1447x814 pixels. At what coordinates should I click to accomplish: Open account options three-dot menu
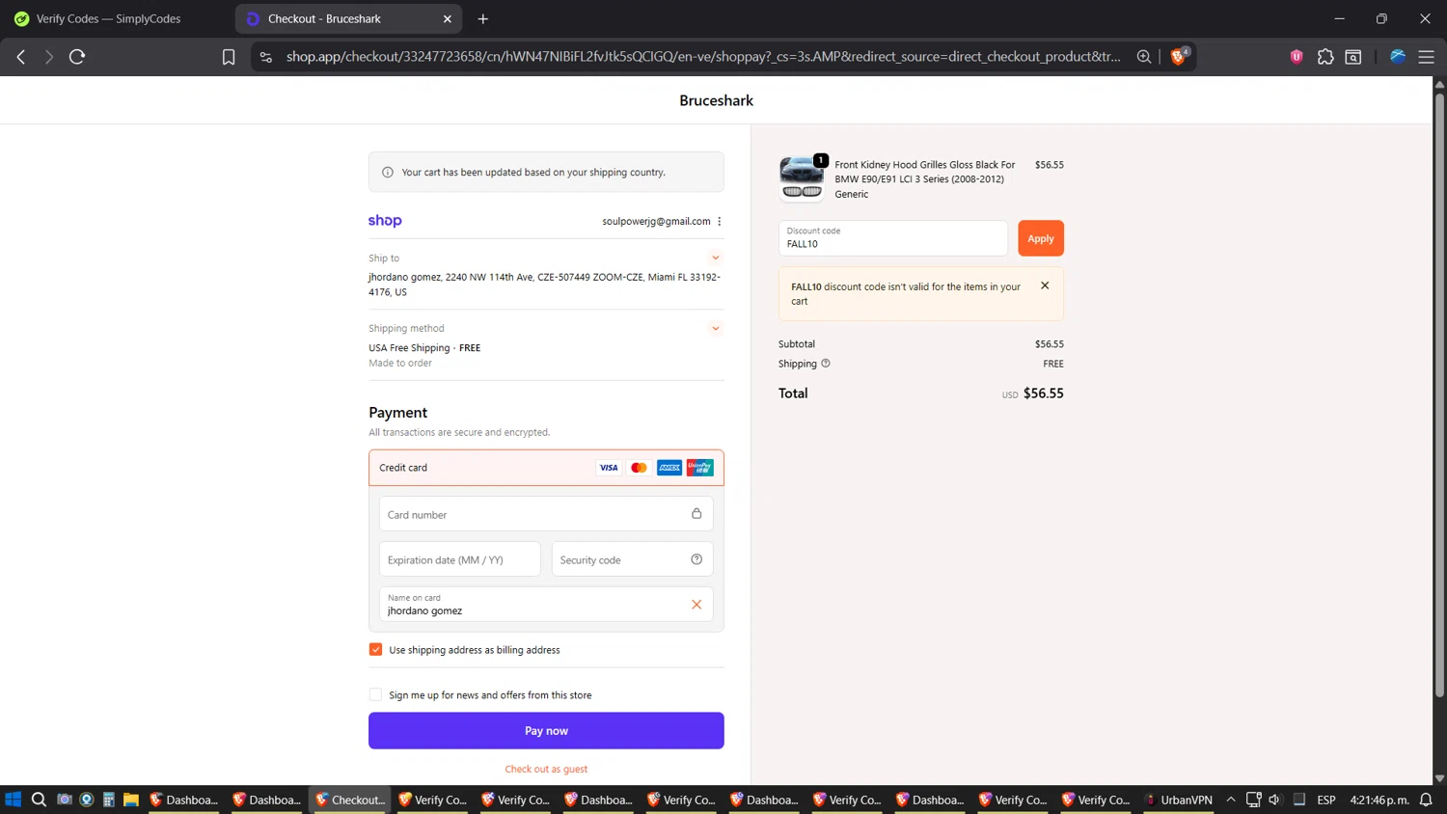(720, 221)
